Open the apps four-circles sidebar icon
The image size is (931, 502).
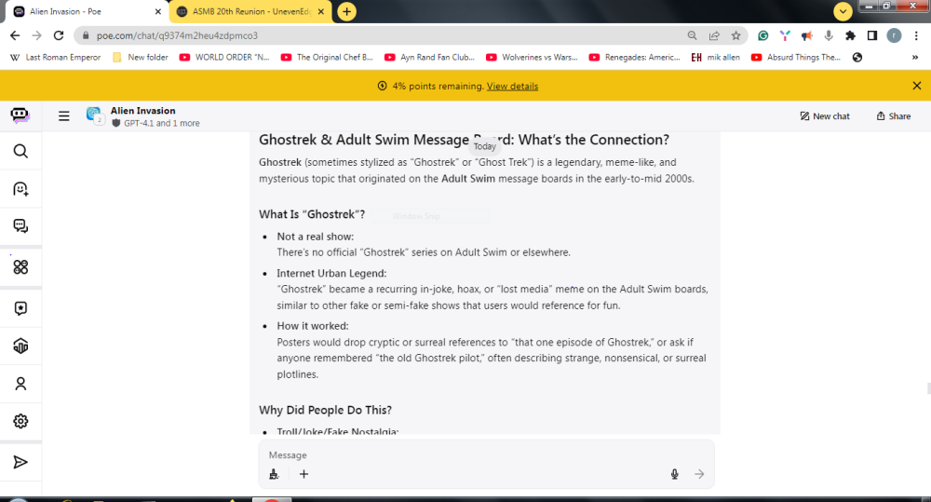(20, 266)
